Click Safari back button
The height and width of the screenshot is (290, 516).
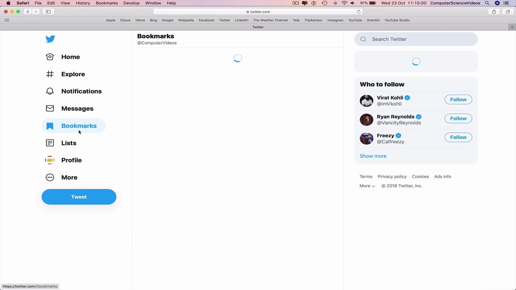(28, 12)
